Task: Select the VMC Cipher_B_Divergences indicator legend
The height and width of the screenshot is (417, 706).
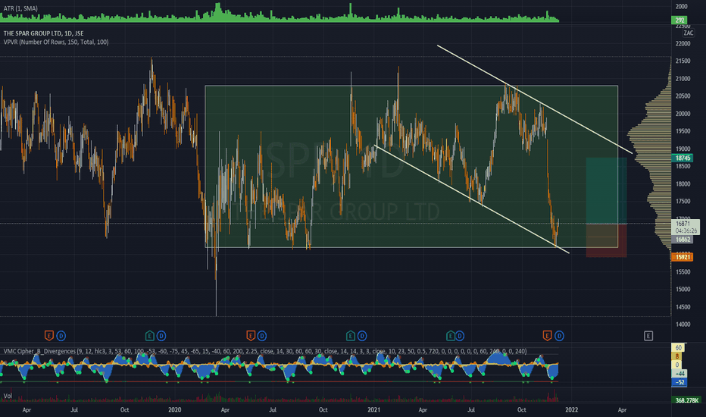Action: tap(265, 351)
